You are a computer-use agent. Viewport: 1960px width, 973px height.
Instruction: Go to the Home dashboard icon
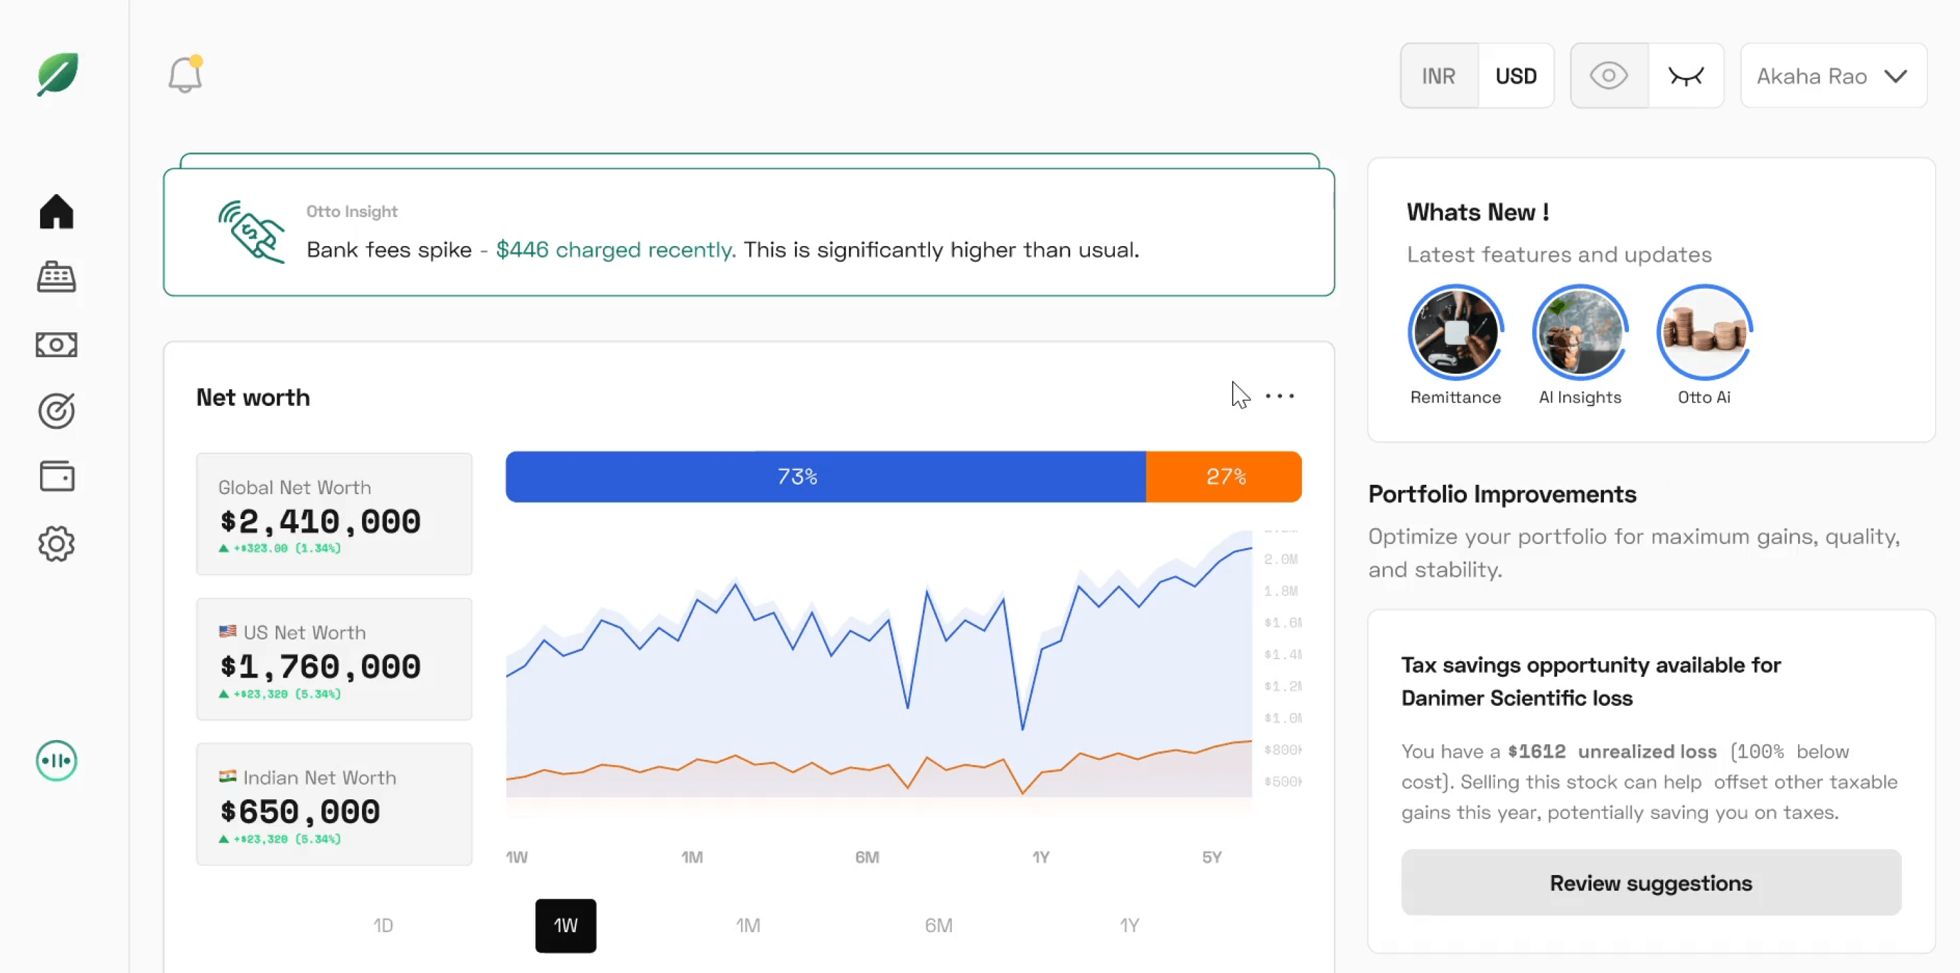click(57, 211)
